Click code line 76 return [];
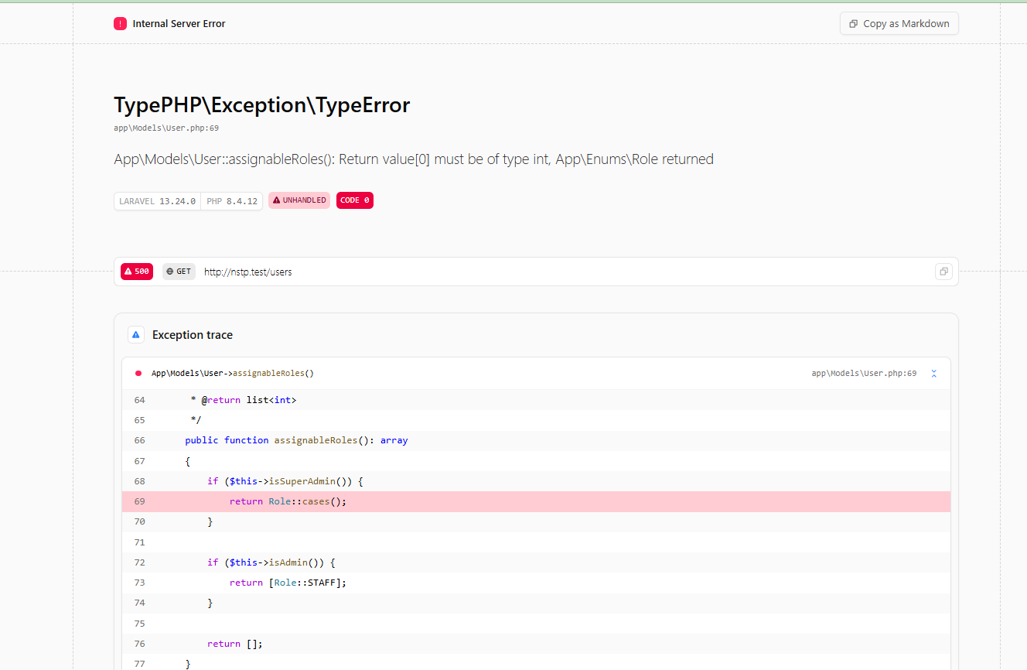The image size is (1027, 670). tap(536, 644)
